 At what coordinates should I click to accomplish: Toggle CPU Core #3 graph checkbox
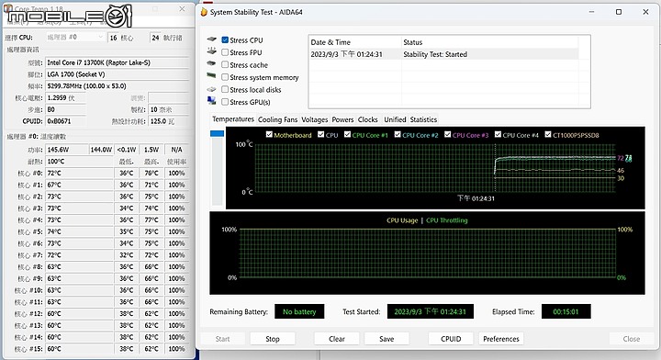[448, 134]
